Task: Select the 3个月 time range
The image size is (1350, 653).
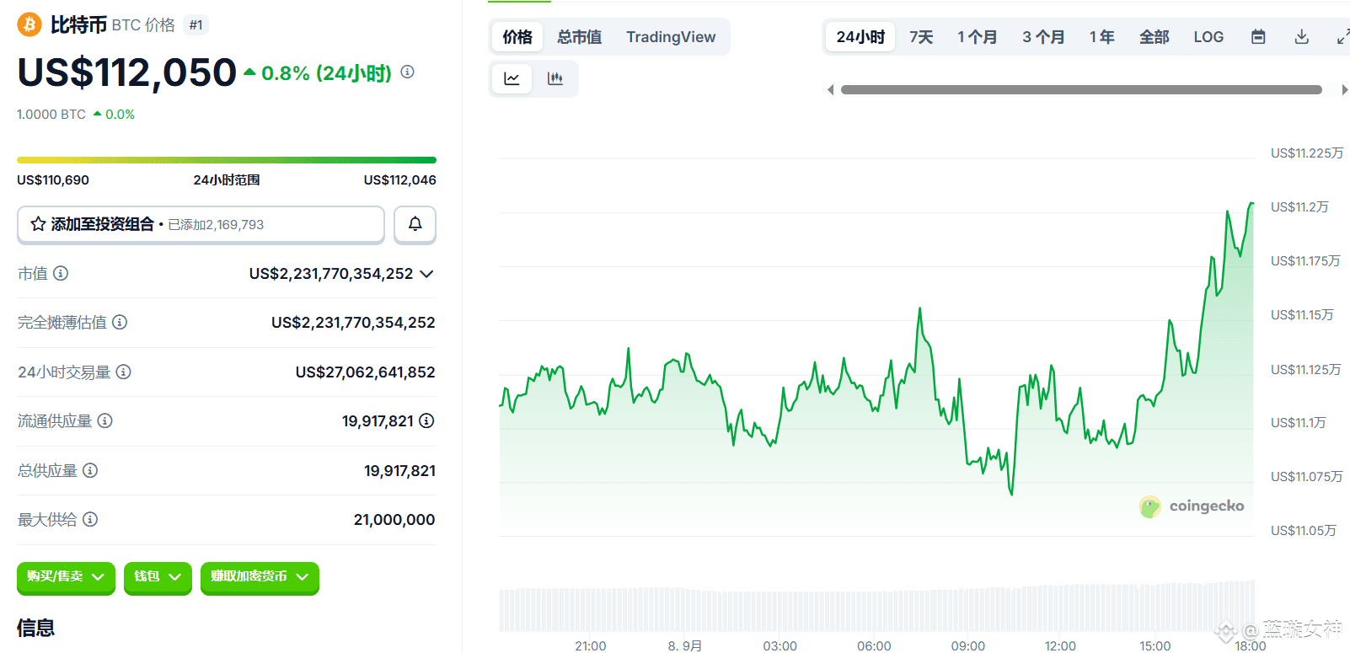Action: [1043, 37]
